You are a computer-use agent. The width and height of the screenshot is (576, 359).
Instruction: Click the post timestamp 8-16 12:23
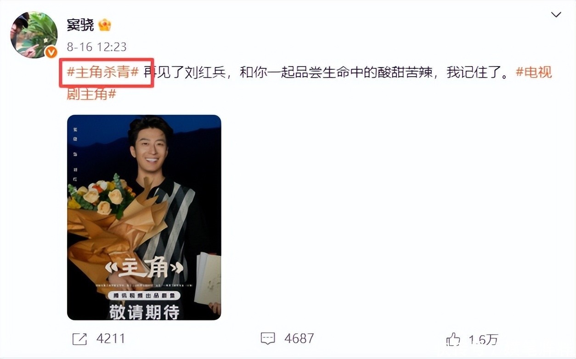click(96, 47)
